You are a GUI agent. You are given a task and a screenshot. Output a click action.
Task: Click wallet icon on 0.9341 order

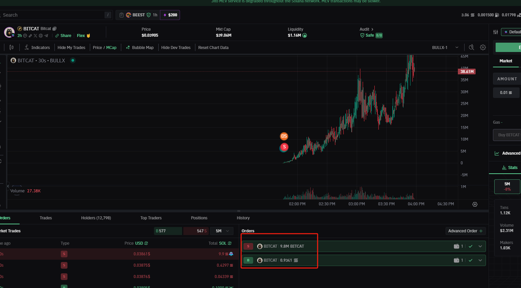click(456, 260)
